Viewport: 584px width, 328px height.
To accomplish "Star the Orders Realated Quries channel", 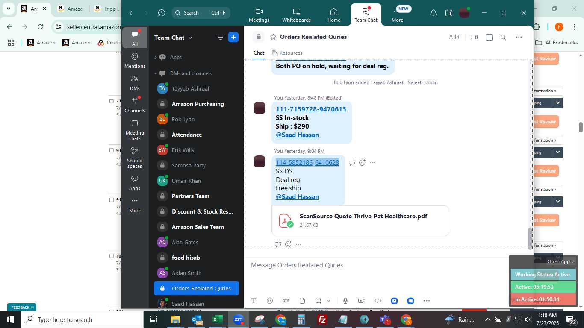I will (273, 37).
